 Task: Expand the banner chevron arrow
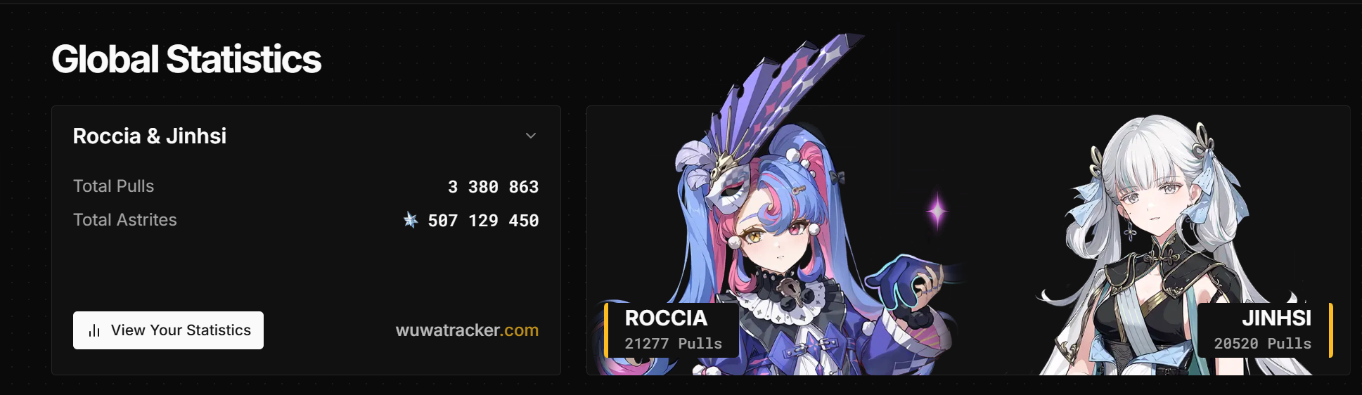click(x=531, y=136)
